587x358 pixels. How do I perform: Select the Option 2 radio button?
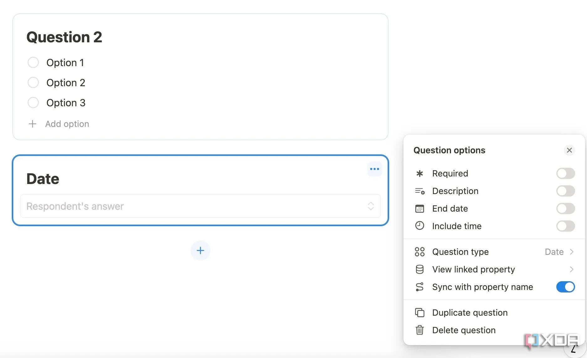[x=33, y=82]
